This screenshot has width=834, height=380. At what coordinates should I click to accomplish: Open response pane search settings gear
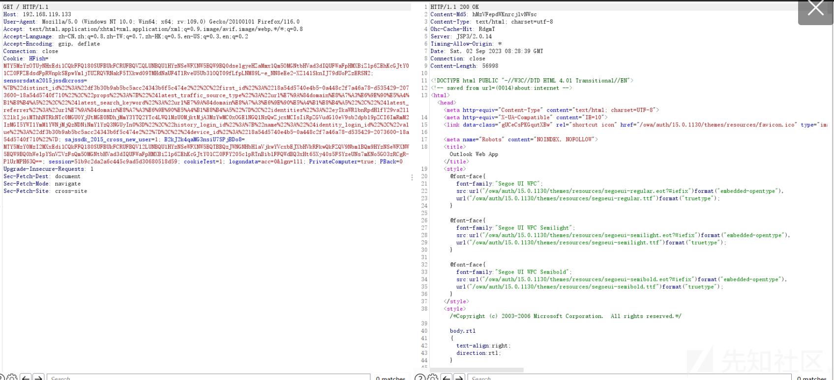[x=433, y=378]
